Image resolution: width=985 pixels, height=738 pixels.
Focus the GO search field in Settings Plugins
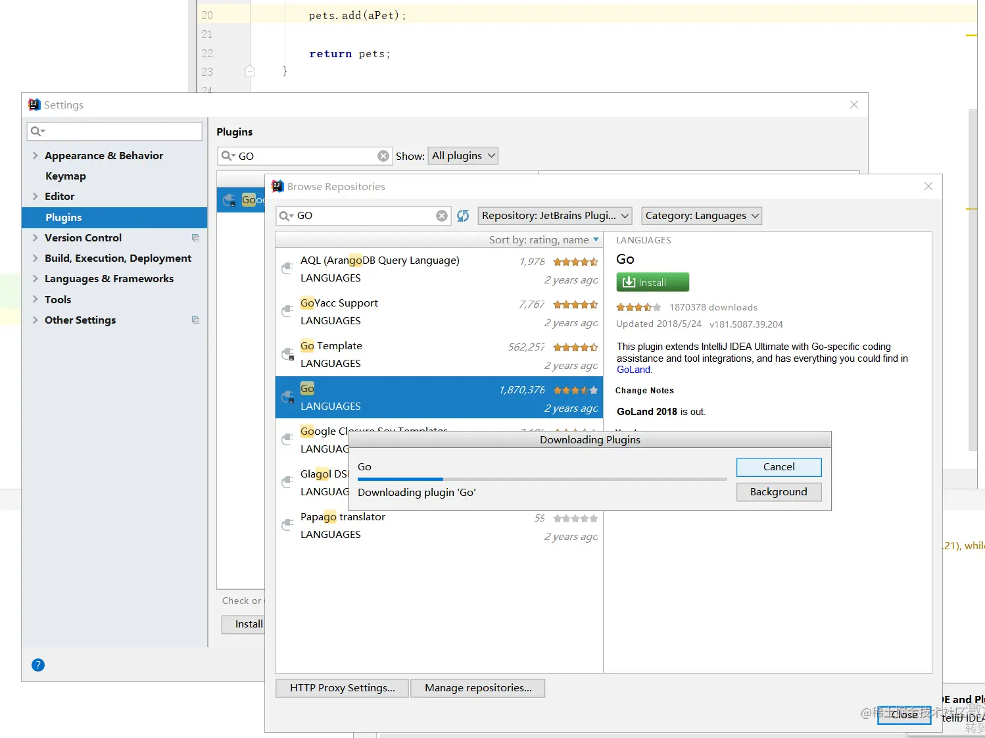pyautogui.click(x=305, y=156)
